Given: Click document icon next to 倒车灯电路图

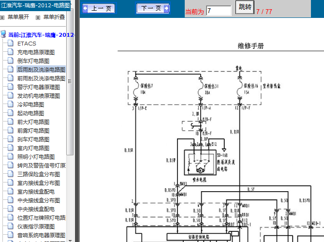Looking at the screenshot, I should pyautogui.click(x=11, y=60).
